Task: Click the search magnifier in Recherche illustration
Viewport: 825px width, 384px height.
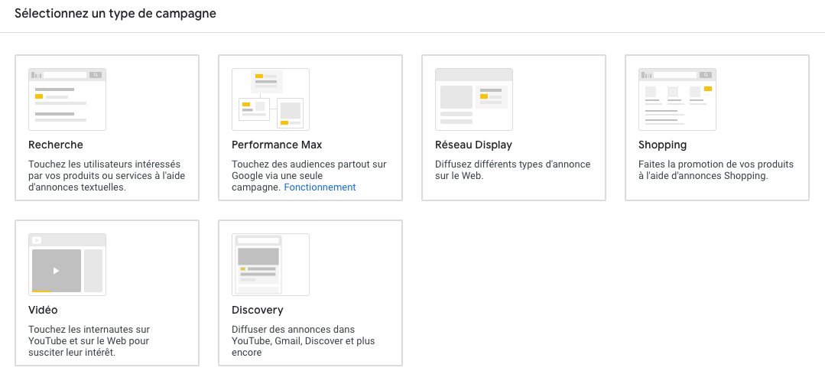Action: point(95,75)
